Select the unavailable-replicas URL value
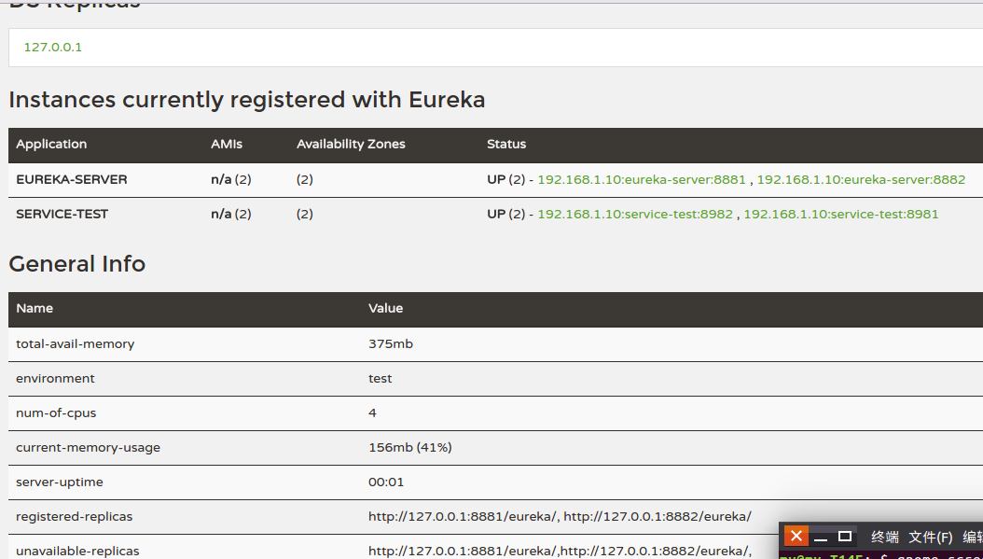 tap(560, 551)
